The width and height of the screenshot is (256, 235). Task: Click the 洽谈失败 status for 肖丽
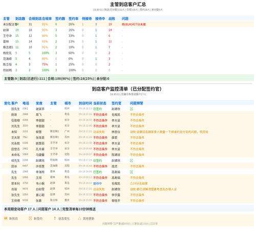pyautogui.click(x=99, y=189)
